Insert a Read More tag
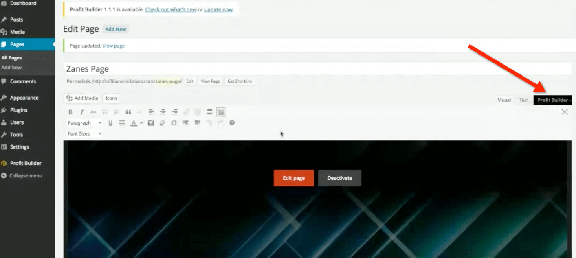576x258 pixels. (x=209, y=112)
